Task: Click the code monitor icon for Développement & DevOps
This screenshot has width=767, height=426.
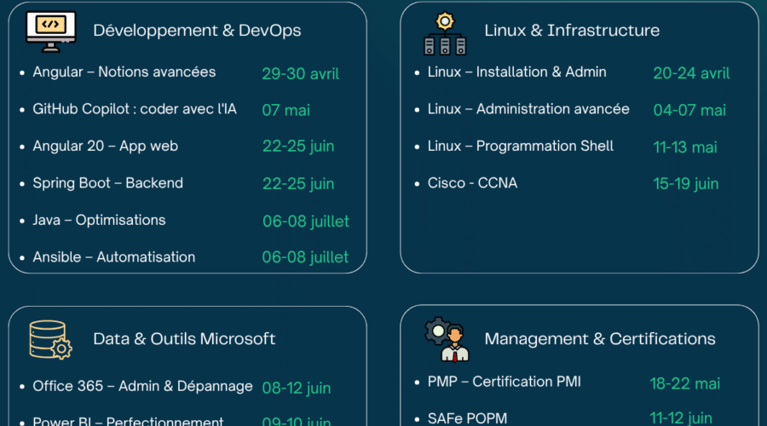Action: (51, 31)
